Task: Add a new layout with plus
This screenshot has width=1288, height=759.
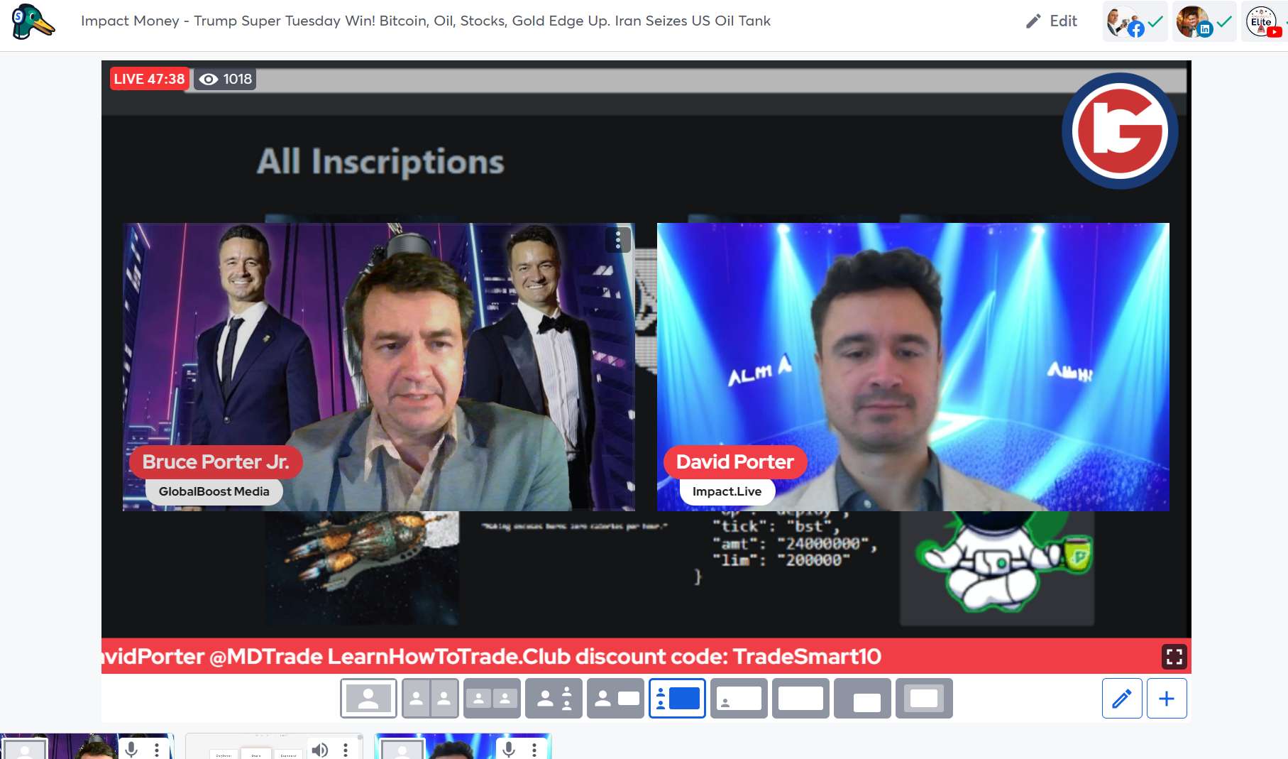Action: 1167,699
